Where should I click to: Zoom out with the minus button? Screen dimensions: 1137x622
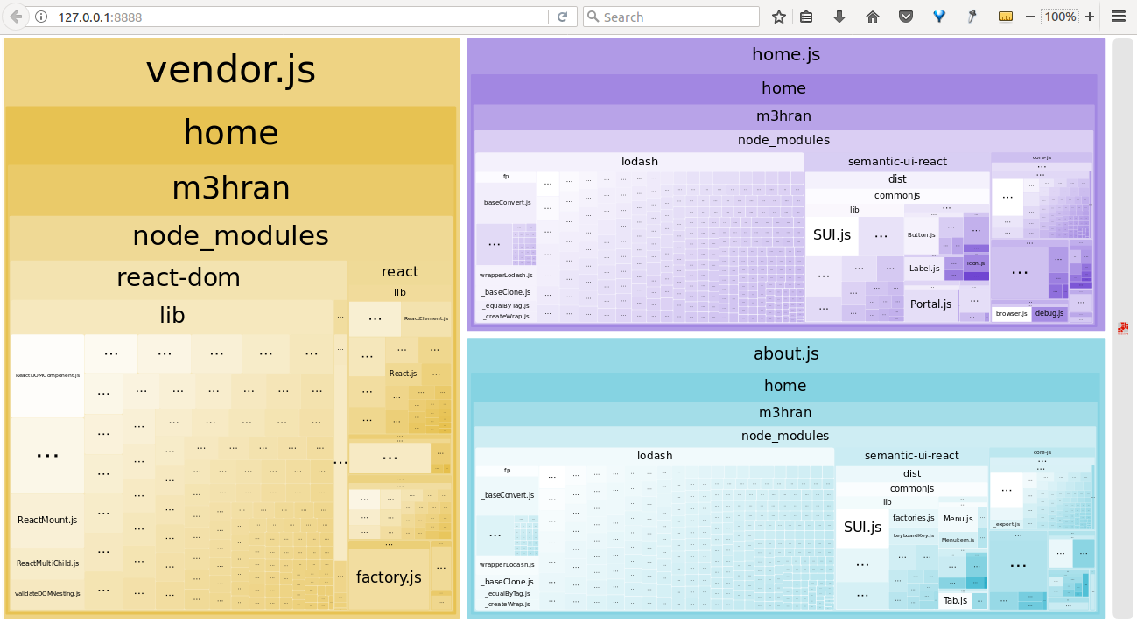[x=1030, y=17]
